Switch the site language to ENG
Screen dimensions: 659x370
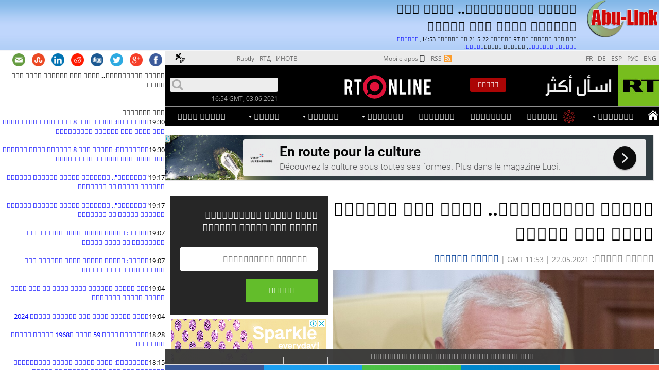pyautogui.click(x=650, y=59)
